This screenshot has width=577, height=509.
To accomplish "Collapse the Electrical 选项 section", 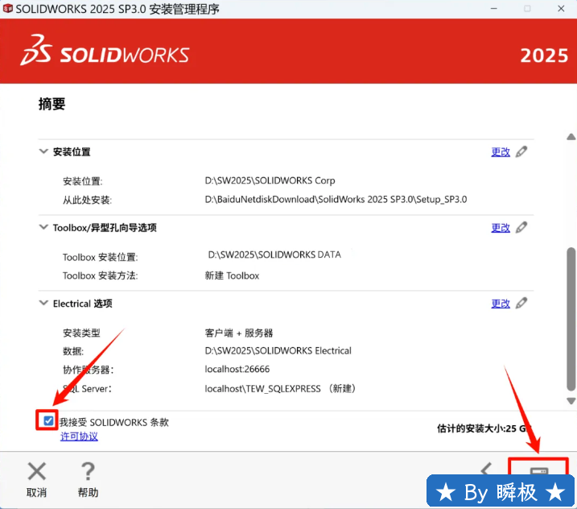I will pos(43,304).
